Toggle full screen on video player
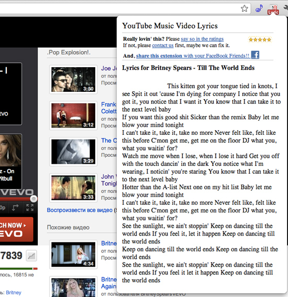The height and width of the screenshot is (297, 288). coord(30,208)
